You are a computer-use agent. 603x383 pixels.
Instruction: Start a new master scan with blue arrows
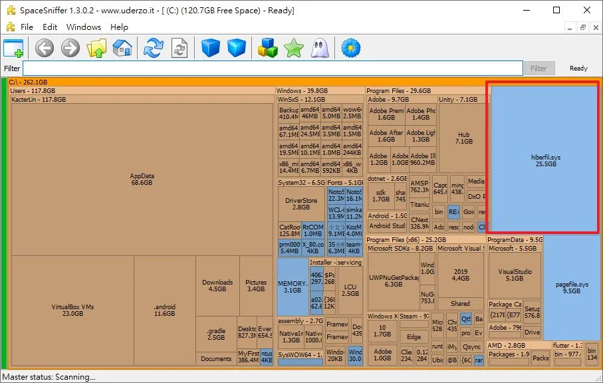pyautogui.click(x=154, y=49)
